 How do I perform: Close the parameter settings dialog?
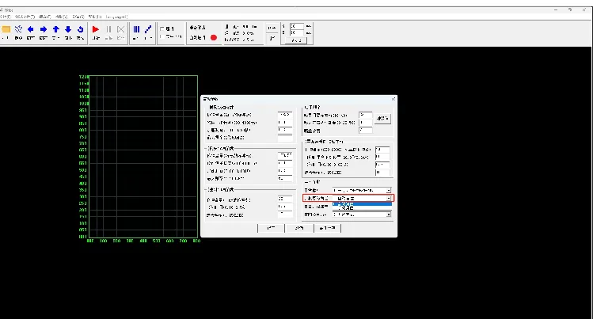[393, 99]
